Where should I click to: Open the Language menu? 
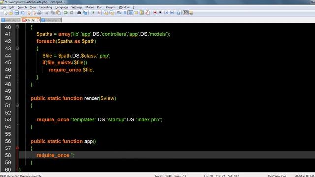(62, 7)
